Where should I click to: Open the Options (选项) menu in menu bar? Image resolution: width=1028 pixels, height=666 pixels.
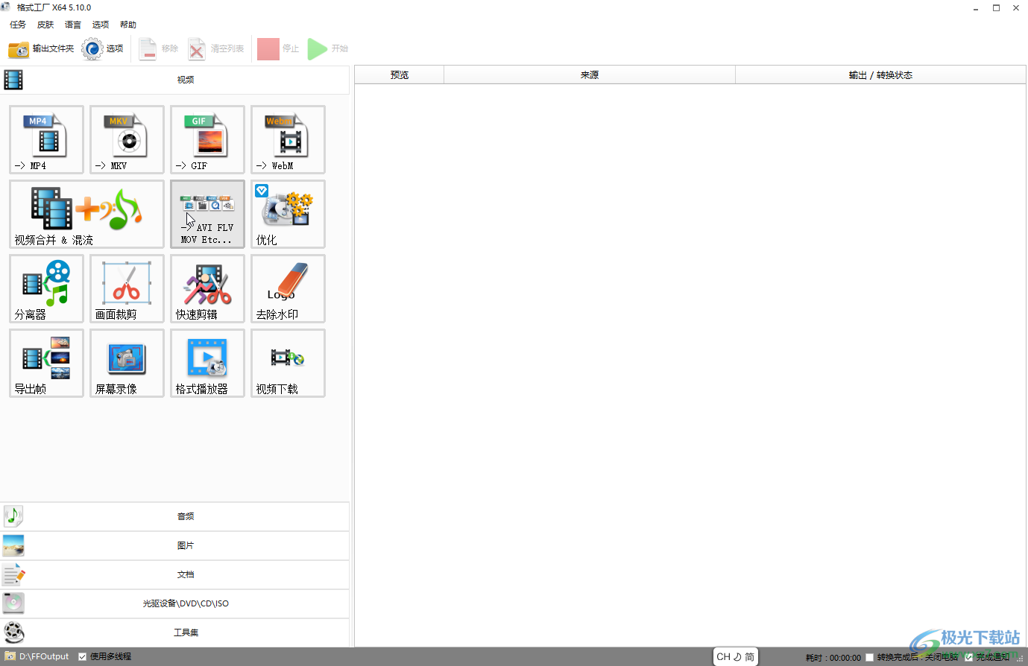coord(101,25)
